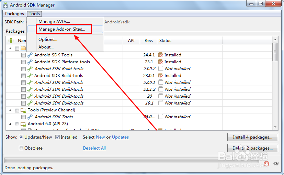
Task: Check the Android SDK Tools 24.4.1 checkbox
Action: point(23,55)
